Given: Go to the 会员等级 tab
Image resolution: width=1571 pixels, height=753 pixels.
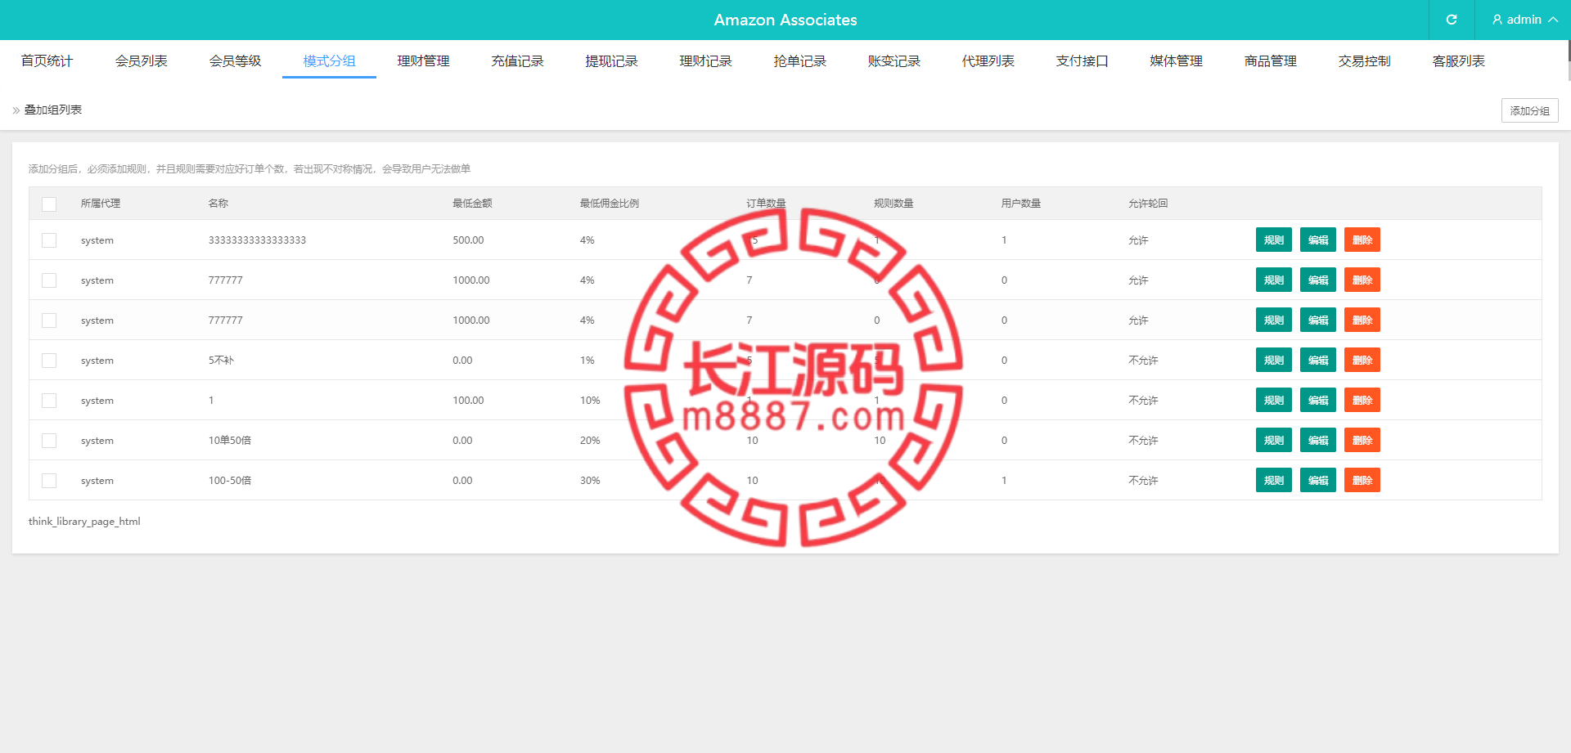Looking at the screenshot, I should click(235, 61).
